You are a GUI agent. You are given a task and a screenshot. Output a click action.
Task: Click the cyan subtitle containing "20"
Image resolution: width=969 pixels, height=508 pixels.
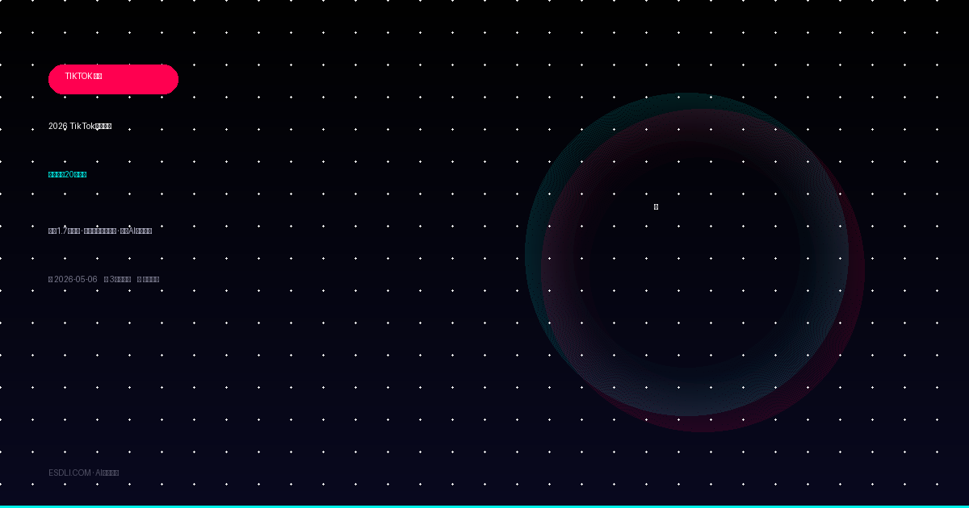(x=67, y=174)
